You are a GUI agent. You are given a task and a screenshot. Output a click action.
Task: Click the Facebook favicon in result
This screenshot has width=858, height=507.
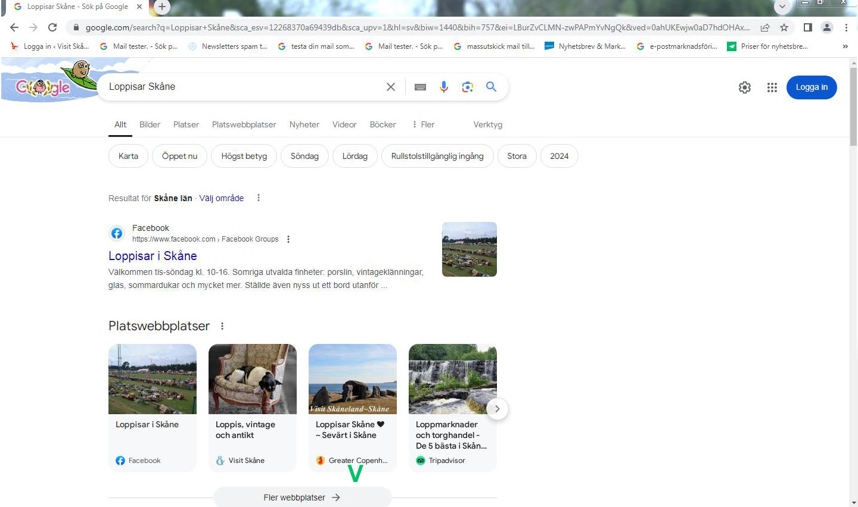click(x=117, y=233)
